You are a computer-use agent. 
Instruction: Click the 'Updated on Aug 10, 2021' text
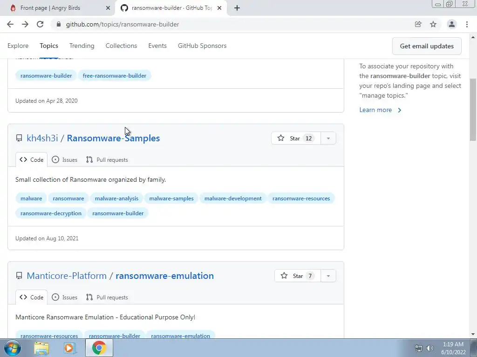point(47,238)
